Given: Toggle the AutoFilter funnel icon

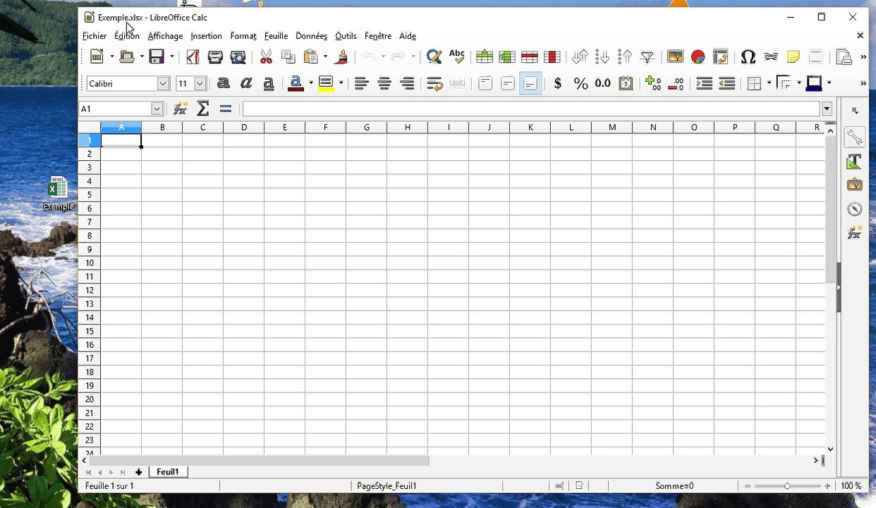Looking at the screenshot, I should (647, 57).
